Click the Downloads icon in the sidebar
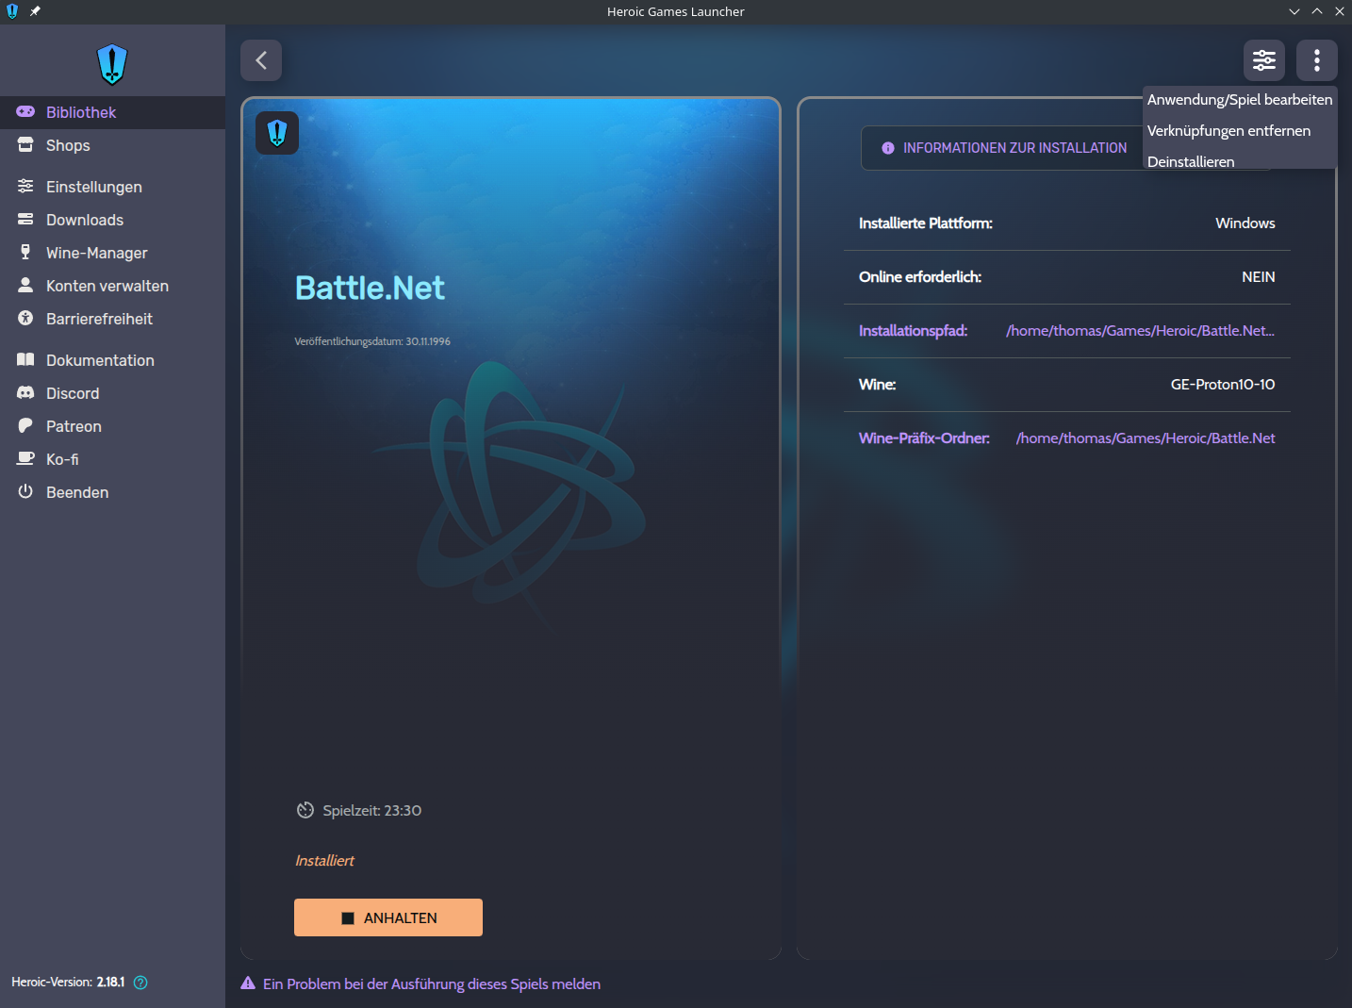The width and height of the screenshot is (1352, 1008). (25, 220)
